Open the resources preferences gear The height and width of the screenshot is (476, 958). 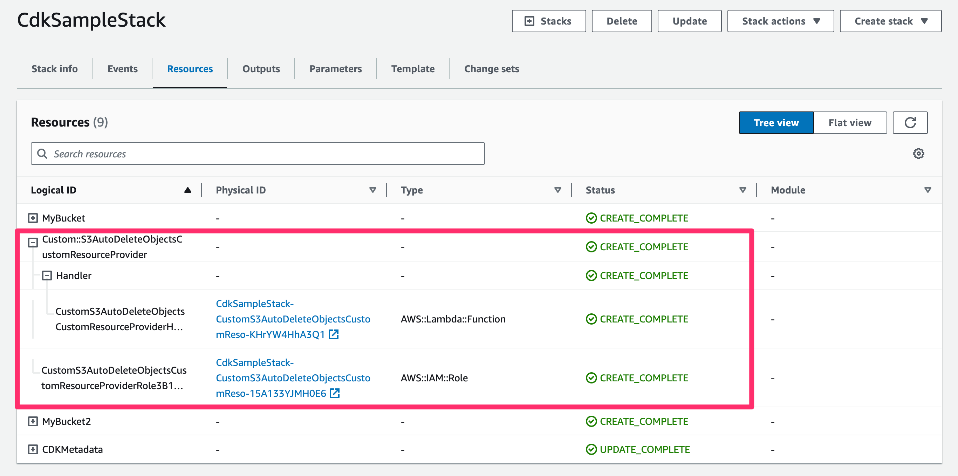(918, 153)
